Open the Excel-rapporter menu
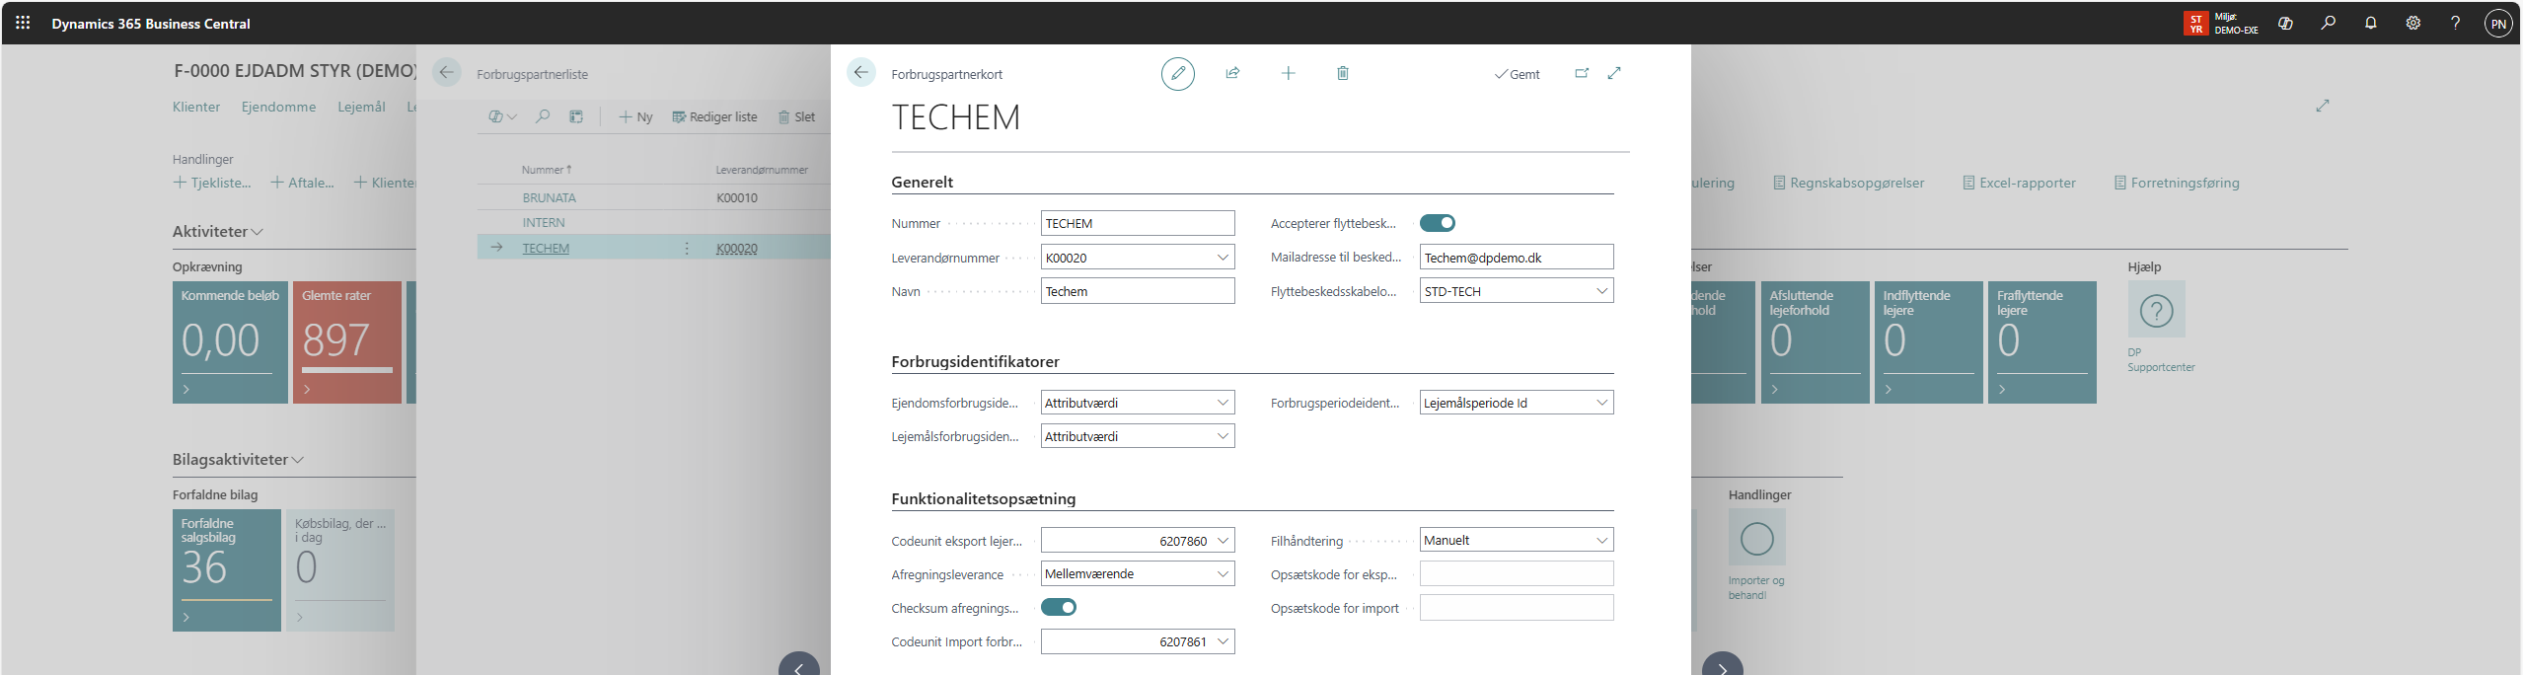Image resolution: width=2523 pixels, height=675 pixels. point(2019,183)
